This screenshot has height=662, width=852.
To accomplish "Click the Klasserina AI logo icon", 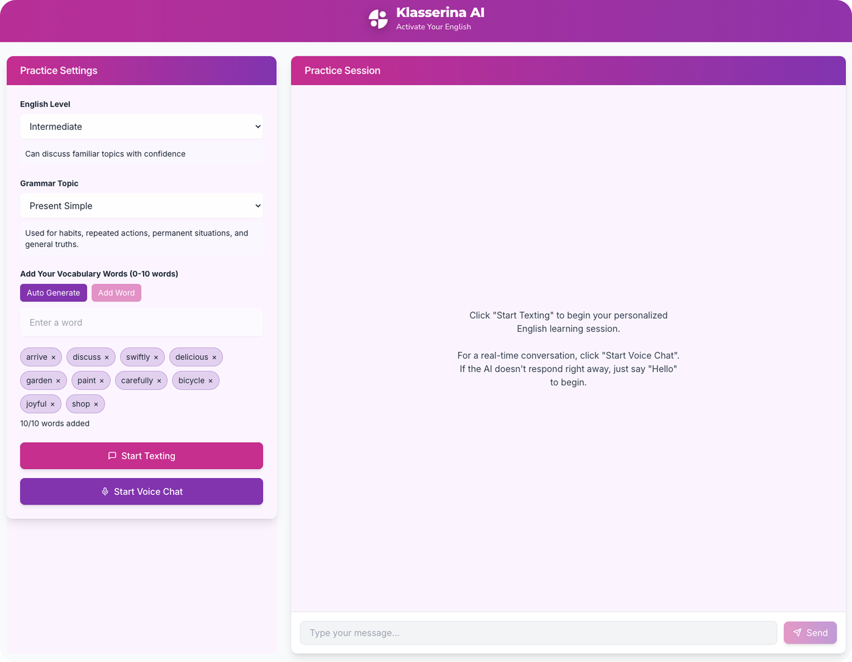I will coord(378,19).
